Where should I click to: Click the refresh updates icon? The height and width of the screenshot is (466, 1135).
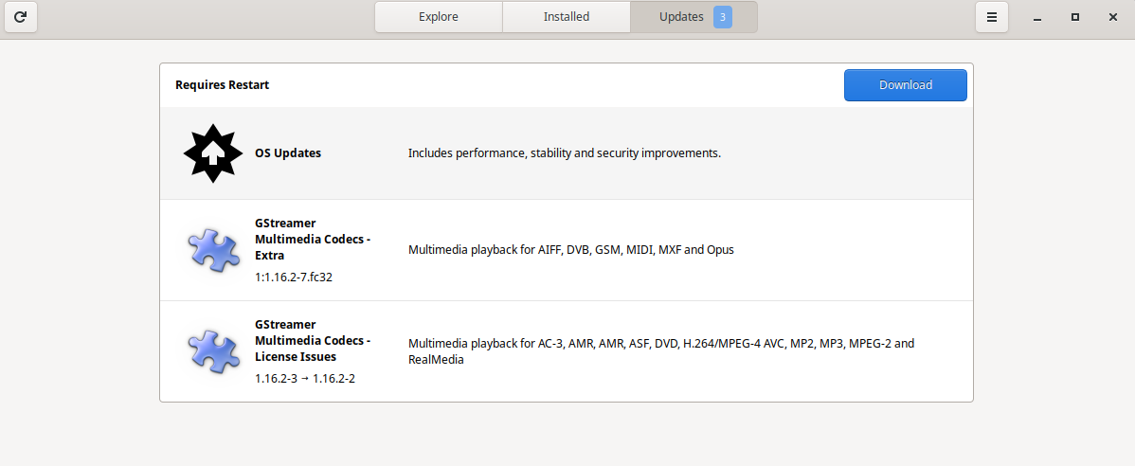[20, 17]
